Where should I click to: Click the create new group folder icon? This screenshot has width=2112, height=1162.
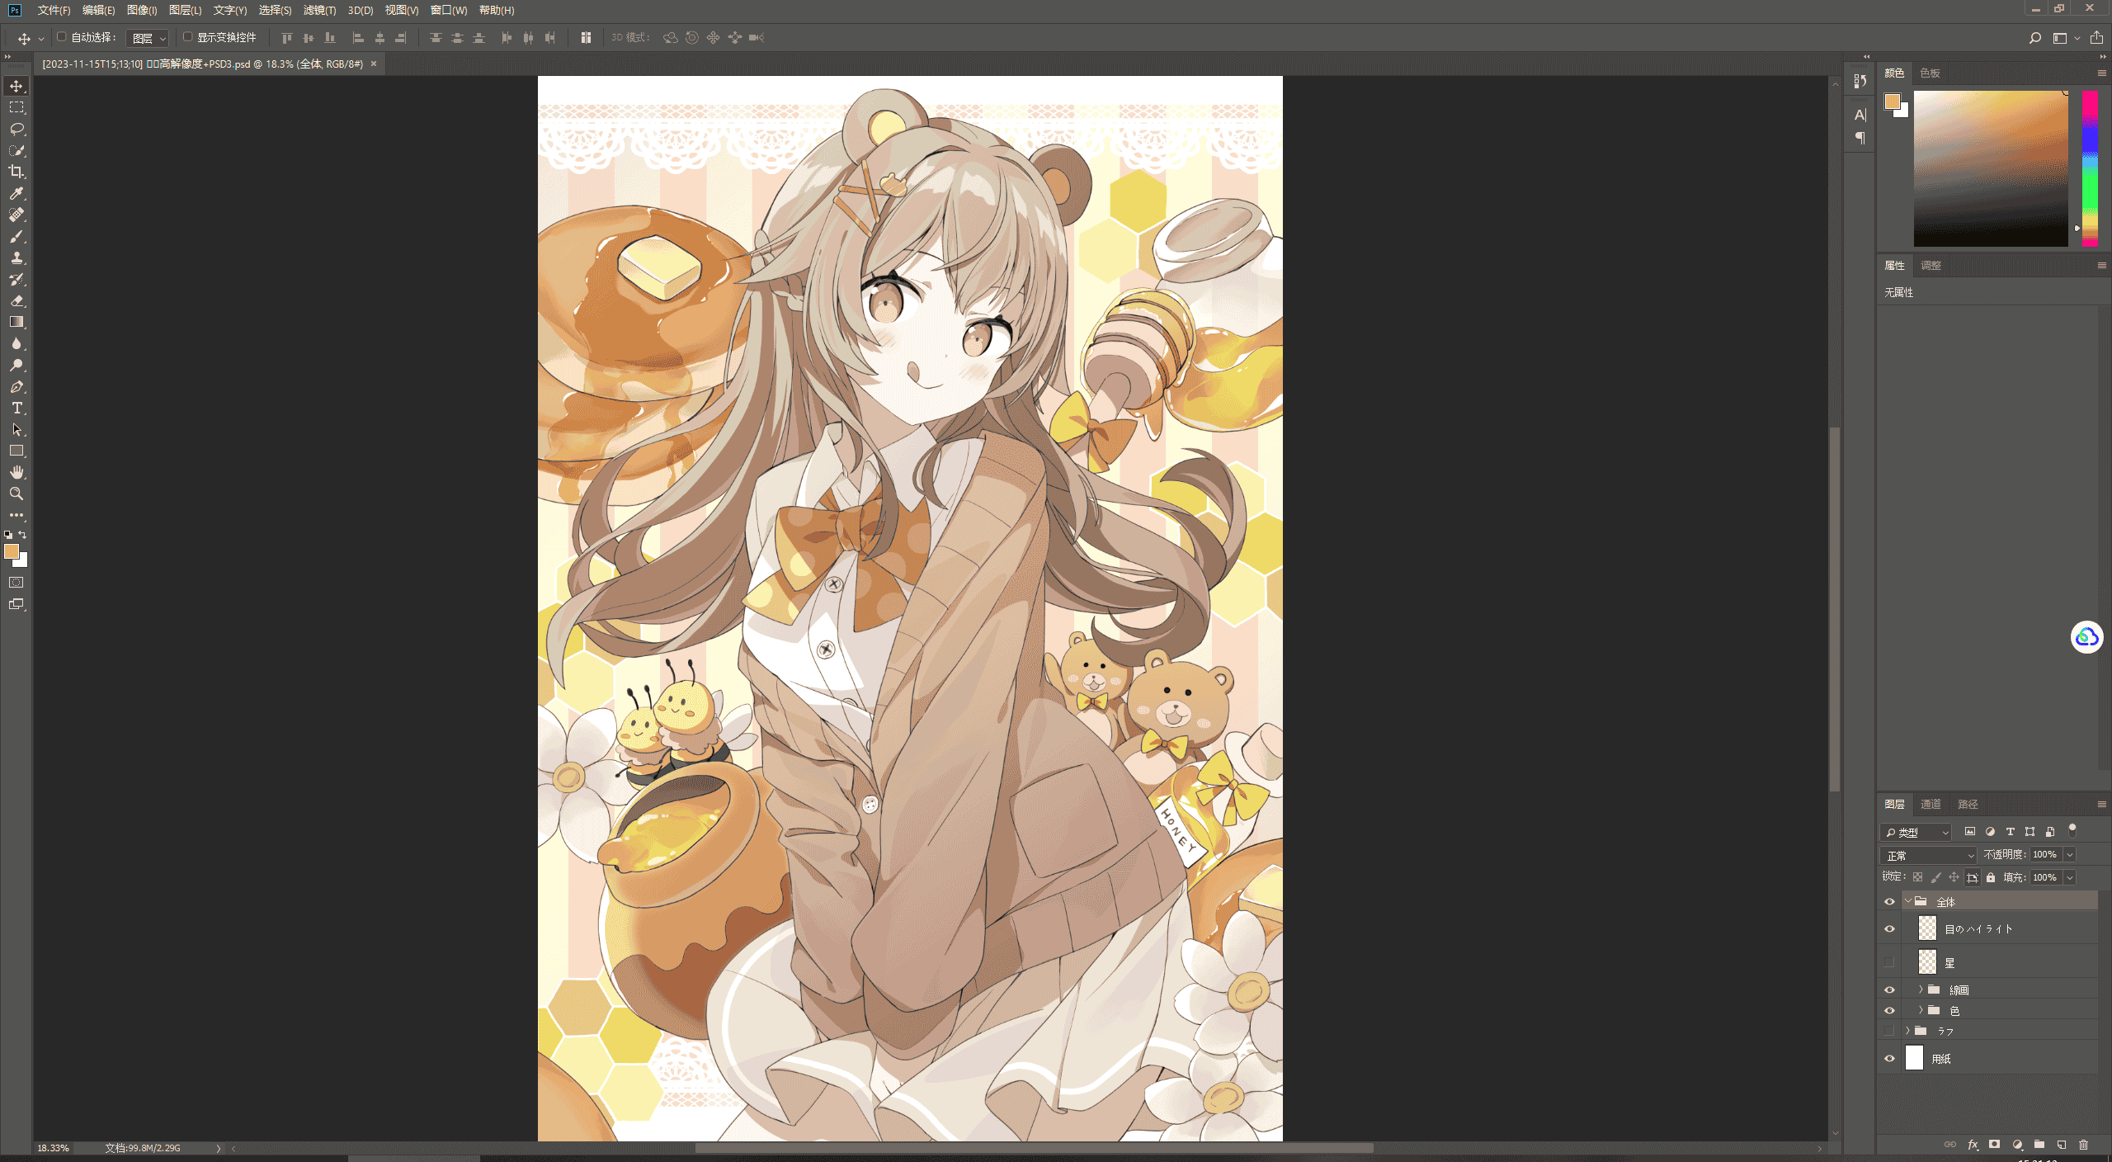point(2039,1145)
